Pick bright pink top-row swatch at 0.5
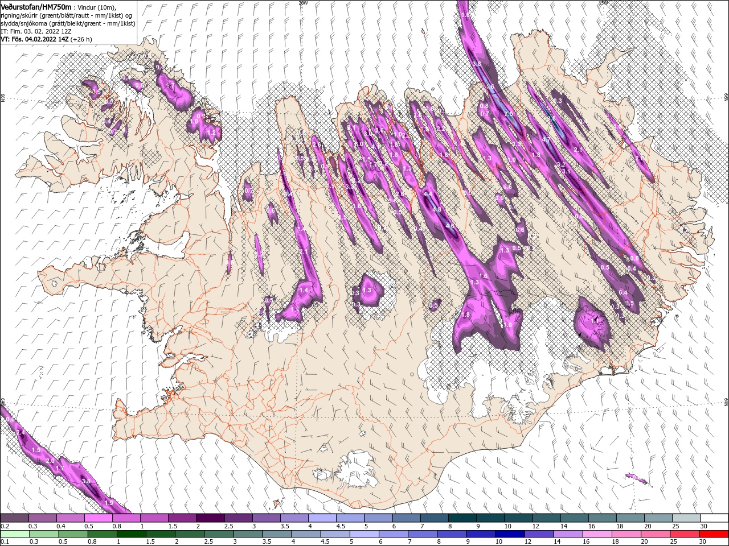Viewport: 729px width, 546px height. (98, 518)
